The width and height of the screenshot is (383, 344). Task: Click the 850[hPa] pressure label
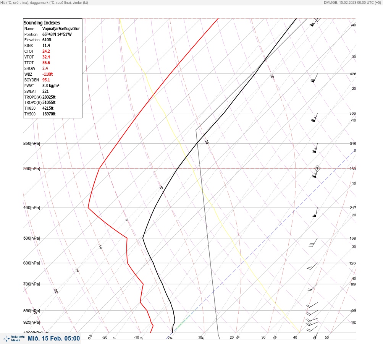point(32,311)
